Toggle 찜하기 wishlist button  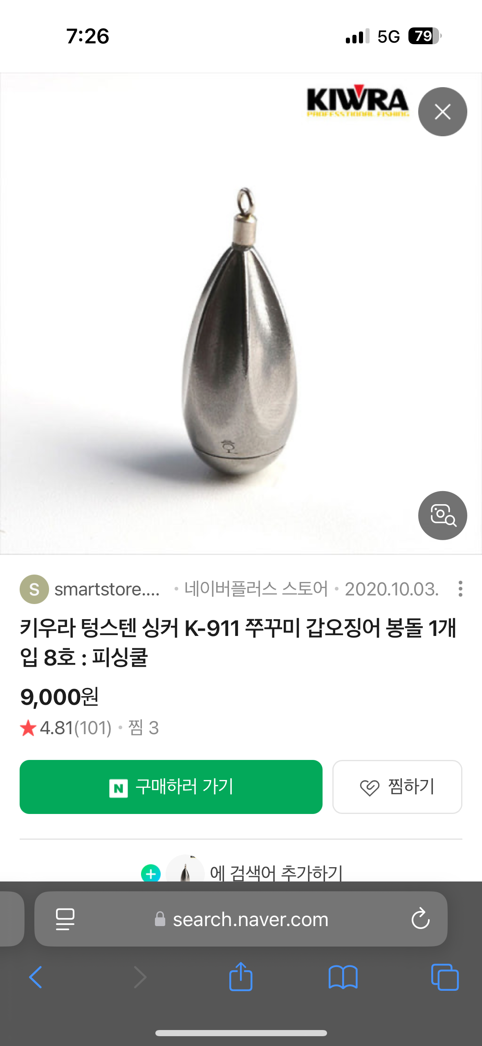point(397,787)
